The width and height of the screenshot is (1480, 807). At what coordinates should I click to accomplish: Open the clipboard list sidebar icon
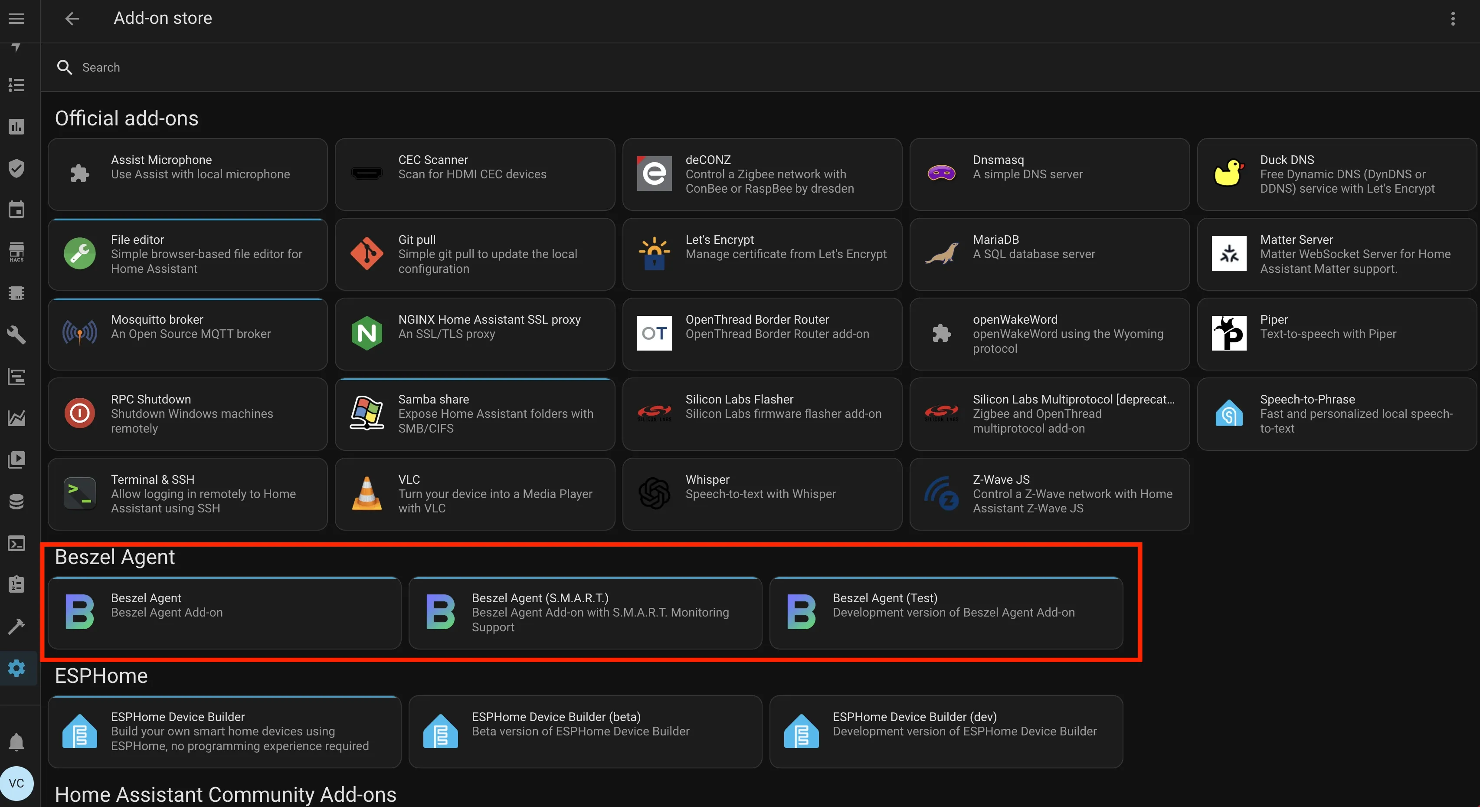tap(16, 584)
